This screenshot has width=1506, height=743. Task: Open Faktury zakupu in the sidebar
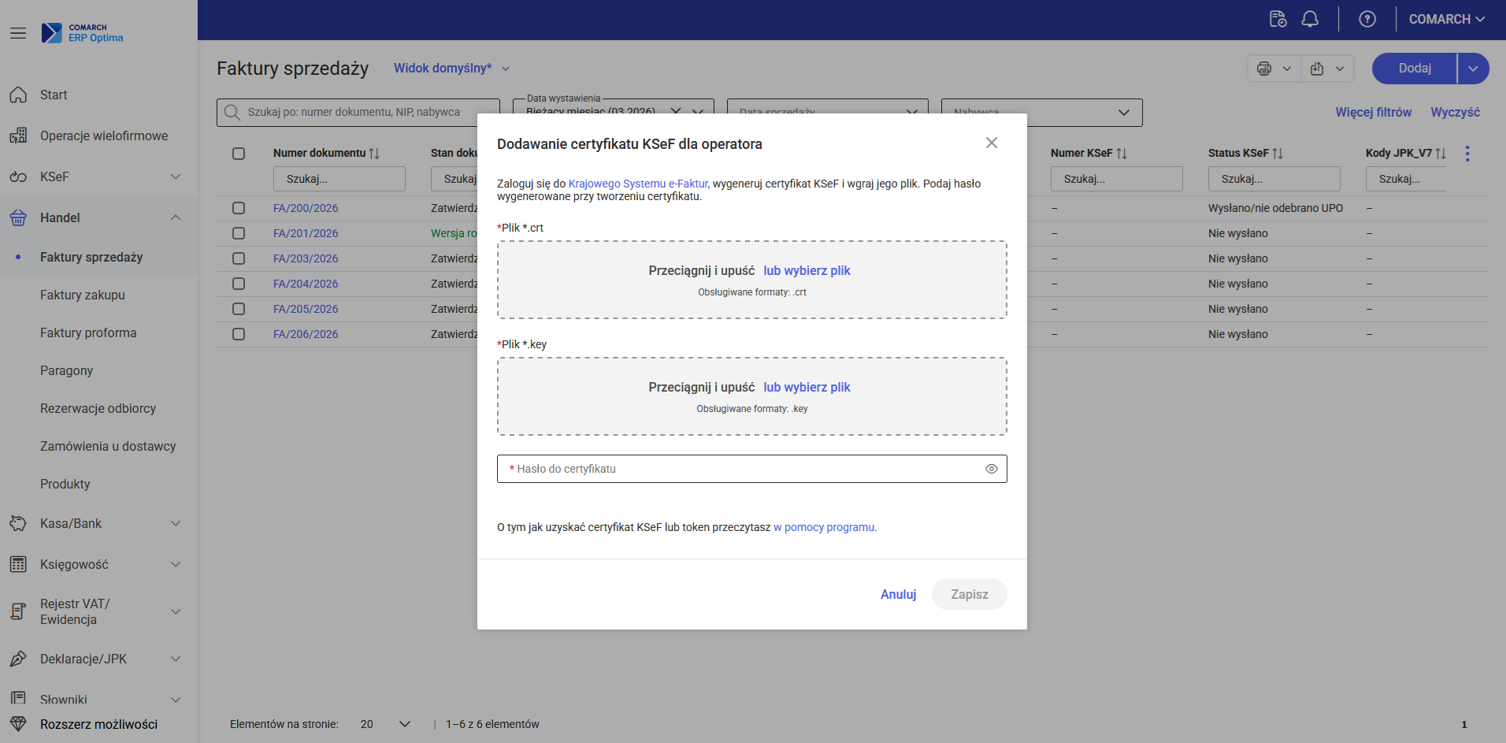point(83,295)
